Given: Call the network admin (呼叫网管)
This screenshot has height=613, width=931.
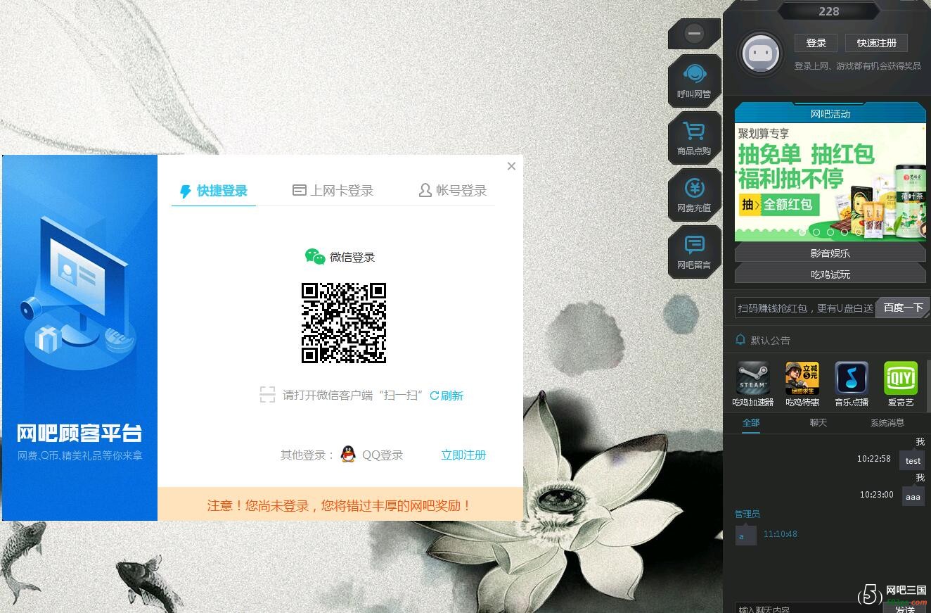Looking at the screenshot, I should pyautogui.click(x=694, y=81).
